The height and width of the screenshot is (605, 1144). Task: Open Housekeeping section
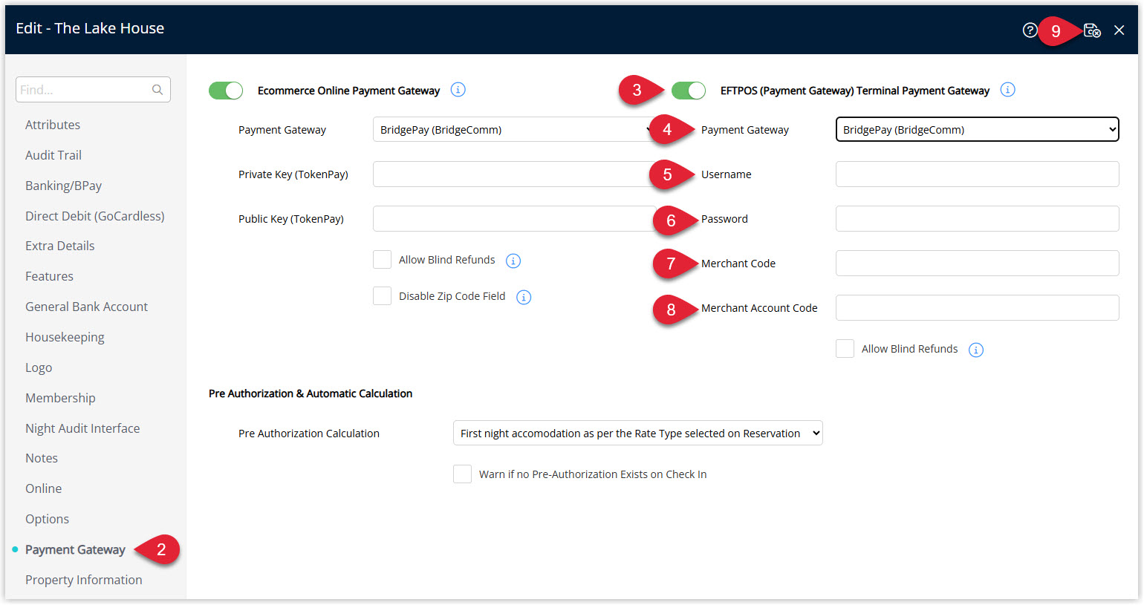(x=65, y=337)
